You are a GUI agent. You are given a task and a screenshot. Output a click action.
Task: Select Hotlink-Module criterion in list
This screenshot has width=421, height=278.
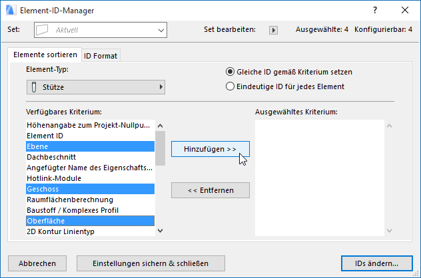[x=54, y=178]
